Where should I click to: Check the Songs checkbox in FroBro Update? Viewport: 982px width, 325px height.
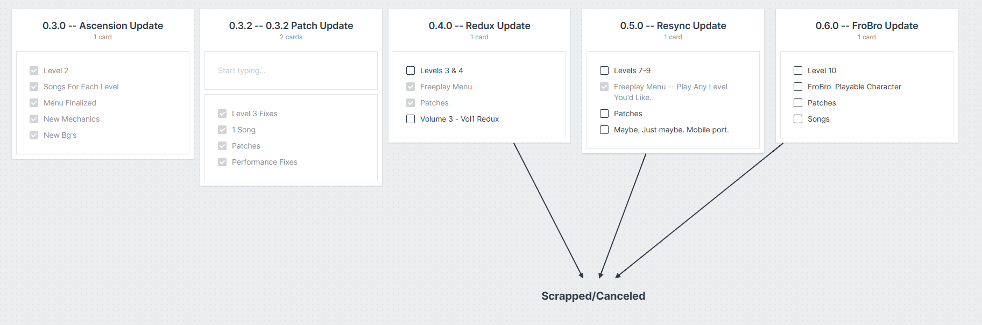coord(798,119)
